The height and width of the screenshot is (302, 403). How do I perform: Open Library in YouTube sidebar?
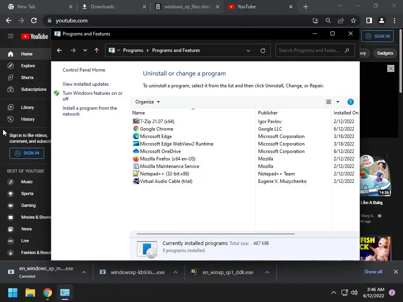[x=26, y=107]
